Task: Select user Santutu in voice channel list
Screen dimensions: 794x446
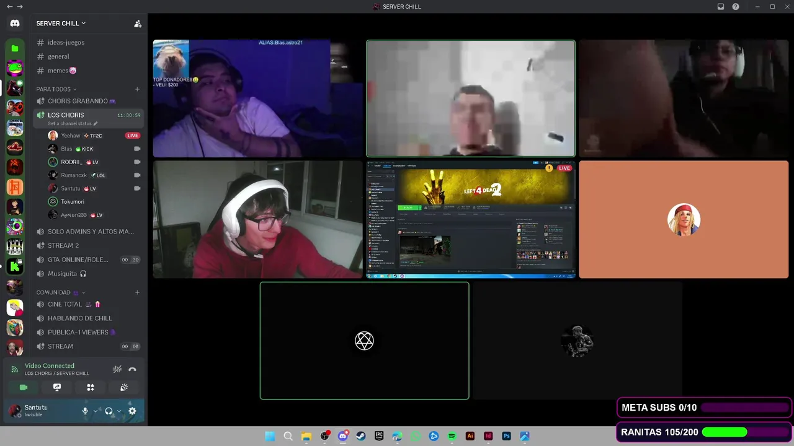Action: tap(94, 188)
